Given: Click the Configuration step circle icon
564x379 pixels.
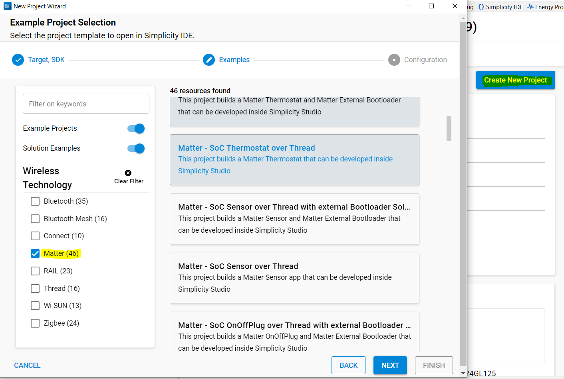Looking at the screenshot, I should coord(394,60).
